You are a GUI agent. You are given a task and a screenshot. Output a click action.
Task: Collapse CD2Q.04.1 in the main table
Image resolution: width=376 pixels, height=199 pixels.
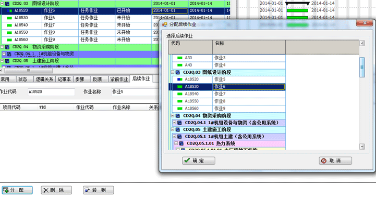point(4,54)
